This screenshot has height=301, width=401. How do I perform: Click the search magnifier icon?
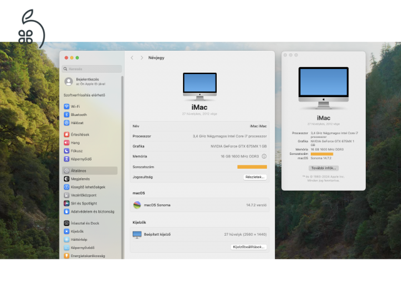click(65, 69)
